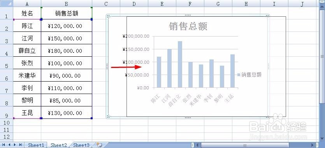Click the ¥180,000.00 cell
This screenshot has width=325, height=148.
67,50
